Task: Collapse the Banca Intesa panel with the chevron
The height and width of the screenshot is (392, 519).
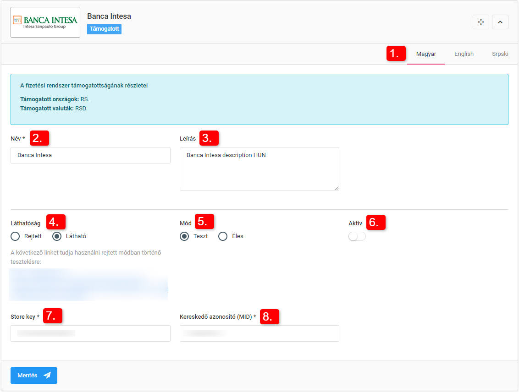Action: [500, 22]
